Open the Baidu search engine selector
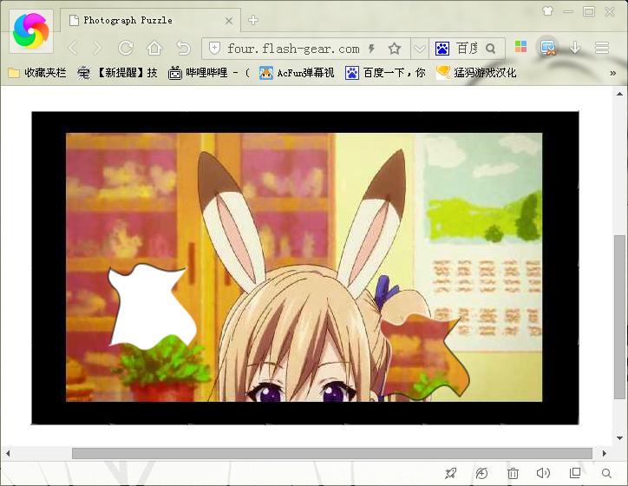Screen dimensions: 628x486 [x=443, y=49]
